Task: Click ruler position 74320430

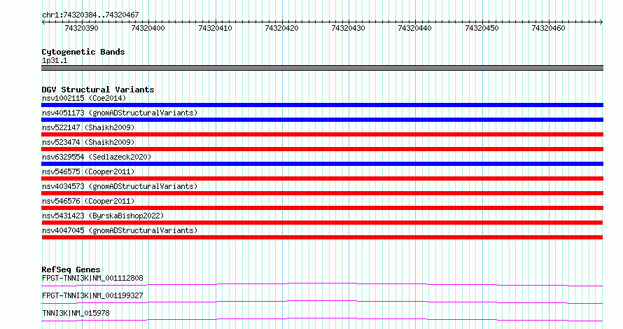Action: click(x=348, y=28)
